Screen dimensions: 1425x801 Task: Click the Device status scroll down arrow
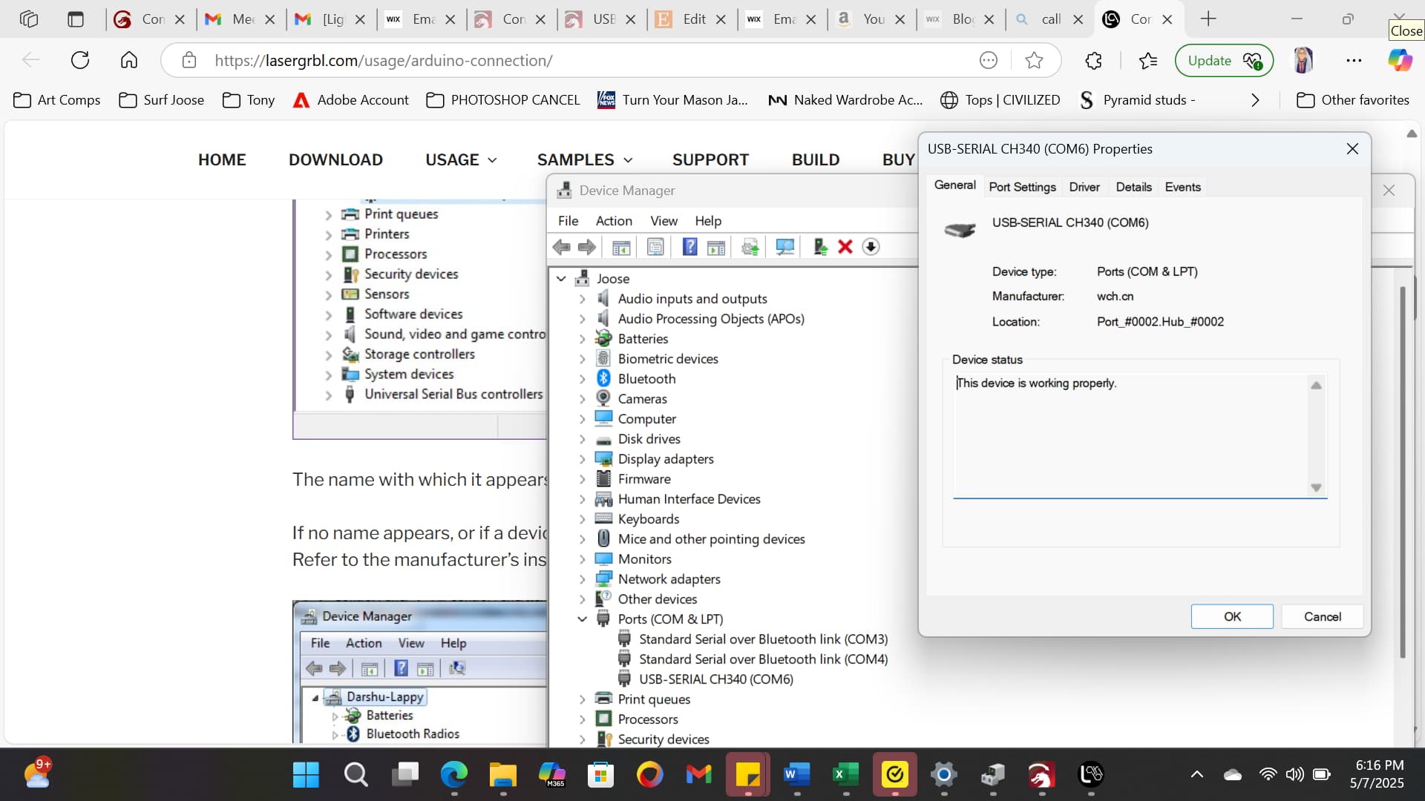1316,488
